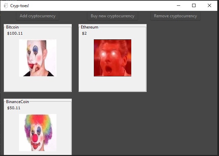Click the $50.11 BinanceCoin price

tap(14, 108)
